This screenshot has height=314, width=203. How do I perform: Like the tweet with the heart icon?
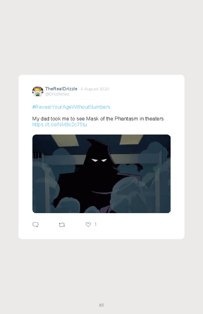click(88, 225)
